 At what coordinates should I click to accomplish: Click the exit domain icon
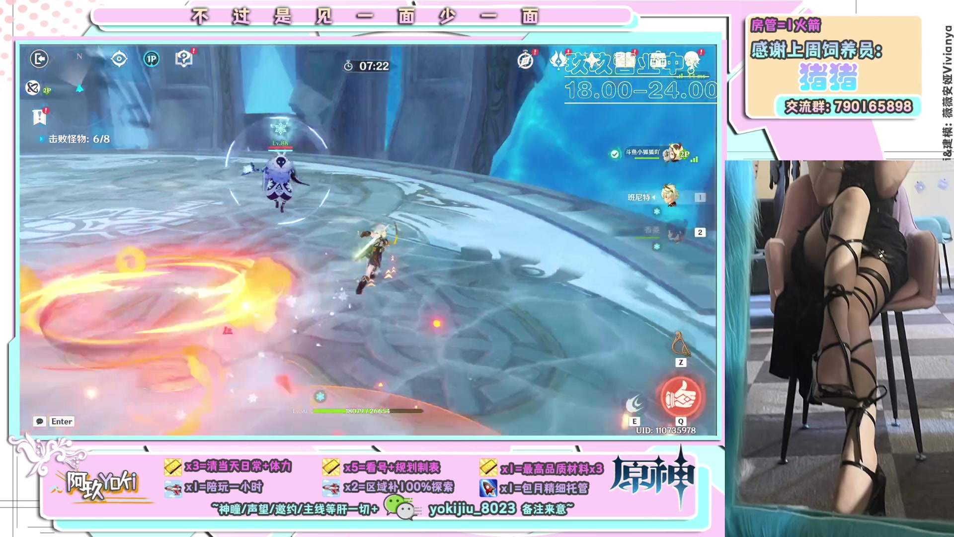(39, 59)
